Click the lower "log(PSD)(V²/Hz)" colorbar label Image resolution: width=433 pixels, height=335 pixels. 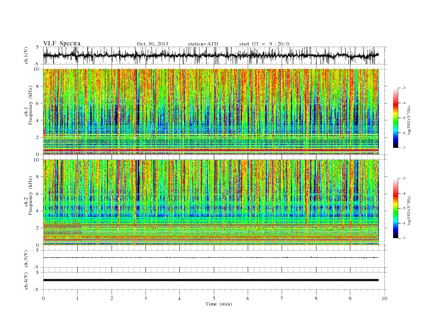coord(409,210)
